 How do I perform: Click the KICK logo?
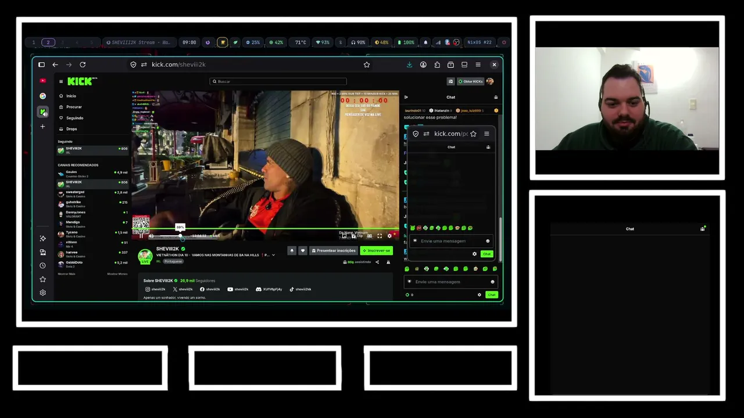[80, 81]
